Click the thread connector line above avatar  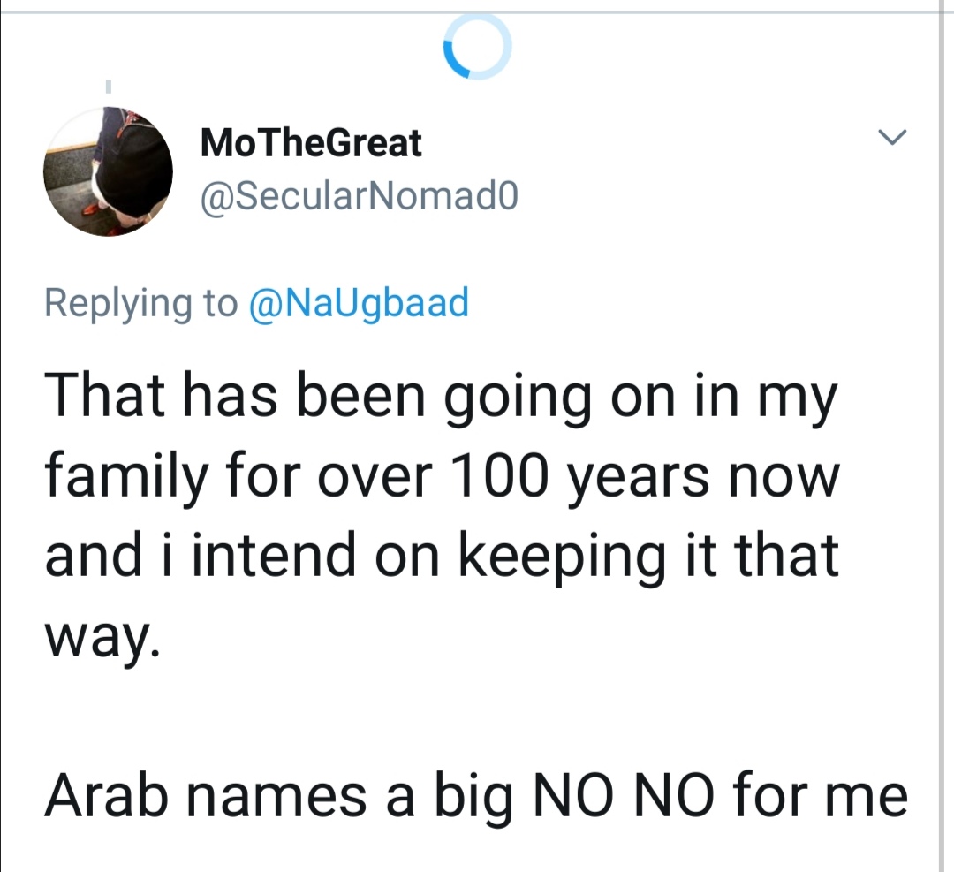click(108, 88)
